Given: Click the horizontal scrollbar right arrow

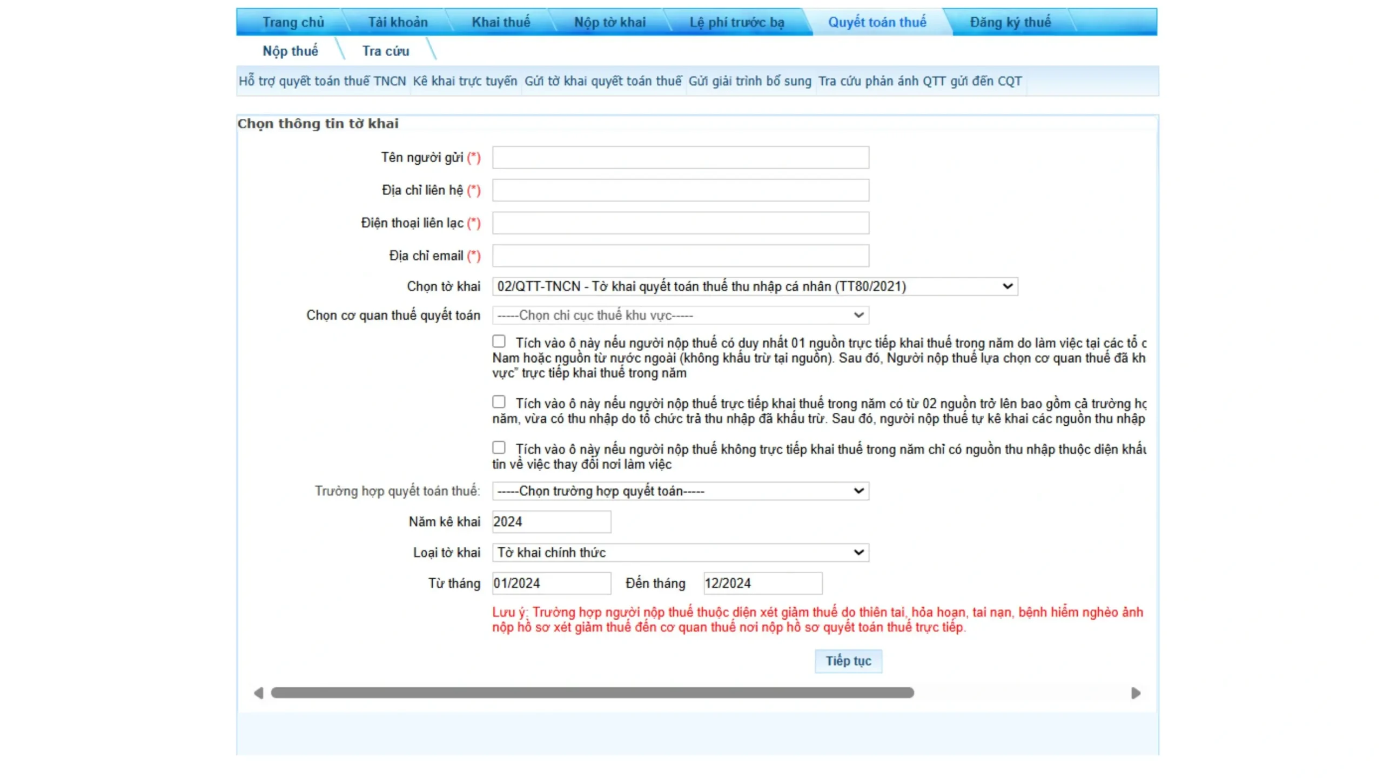Looking at the screenshot, I should pos(1136,693).
